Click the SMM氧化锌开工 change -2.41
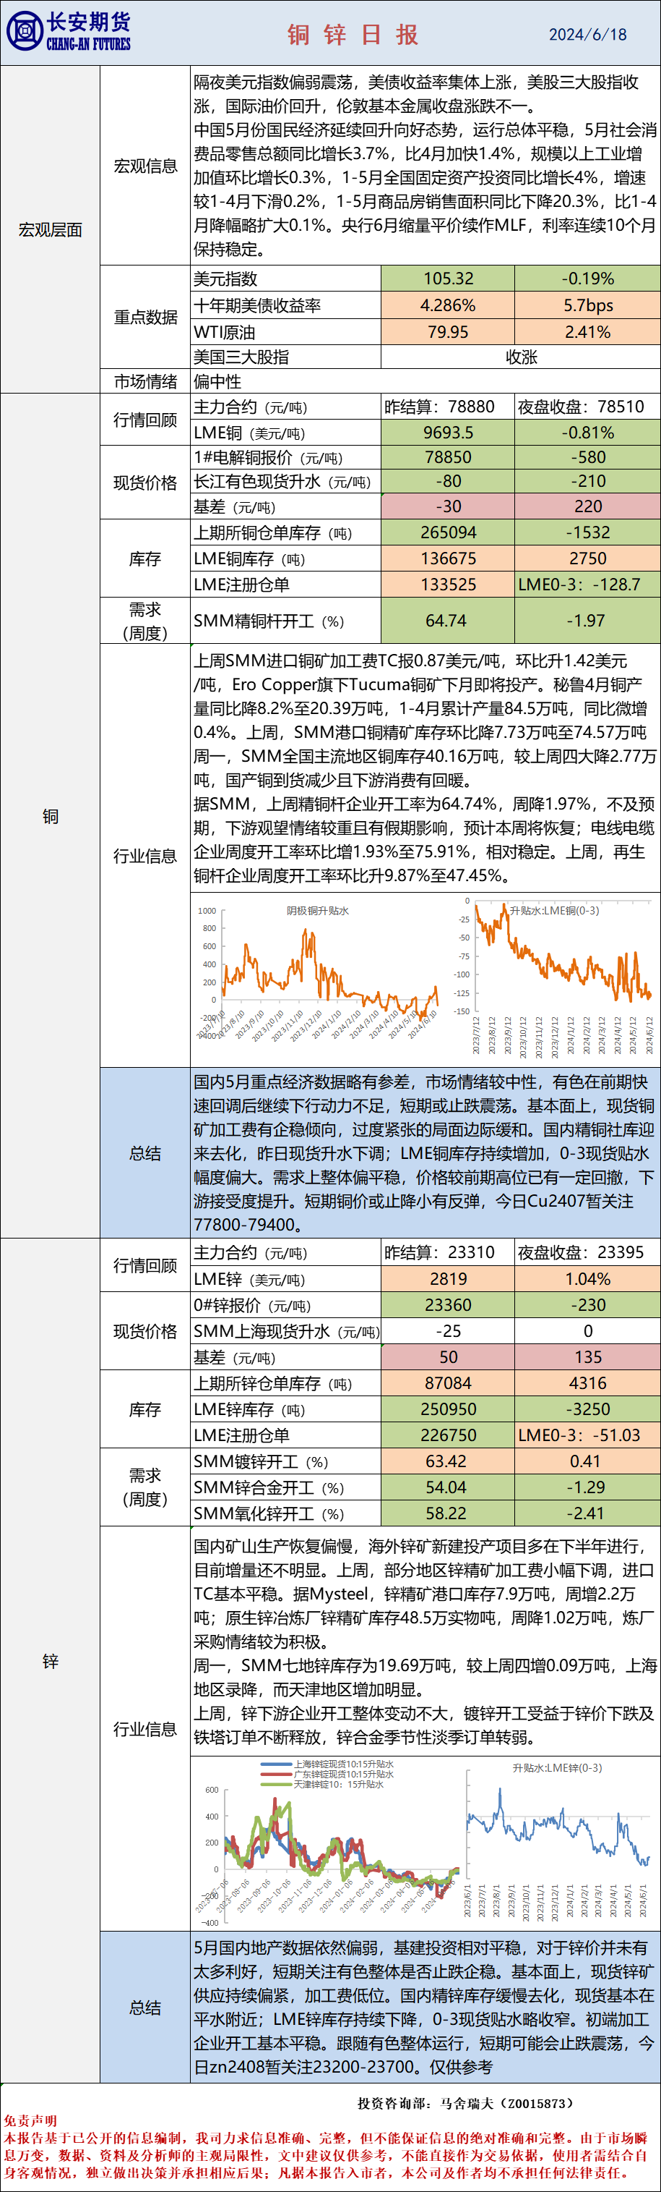661x2192 pixels. (x=587, y=1513)
